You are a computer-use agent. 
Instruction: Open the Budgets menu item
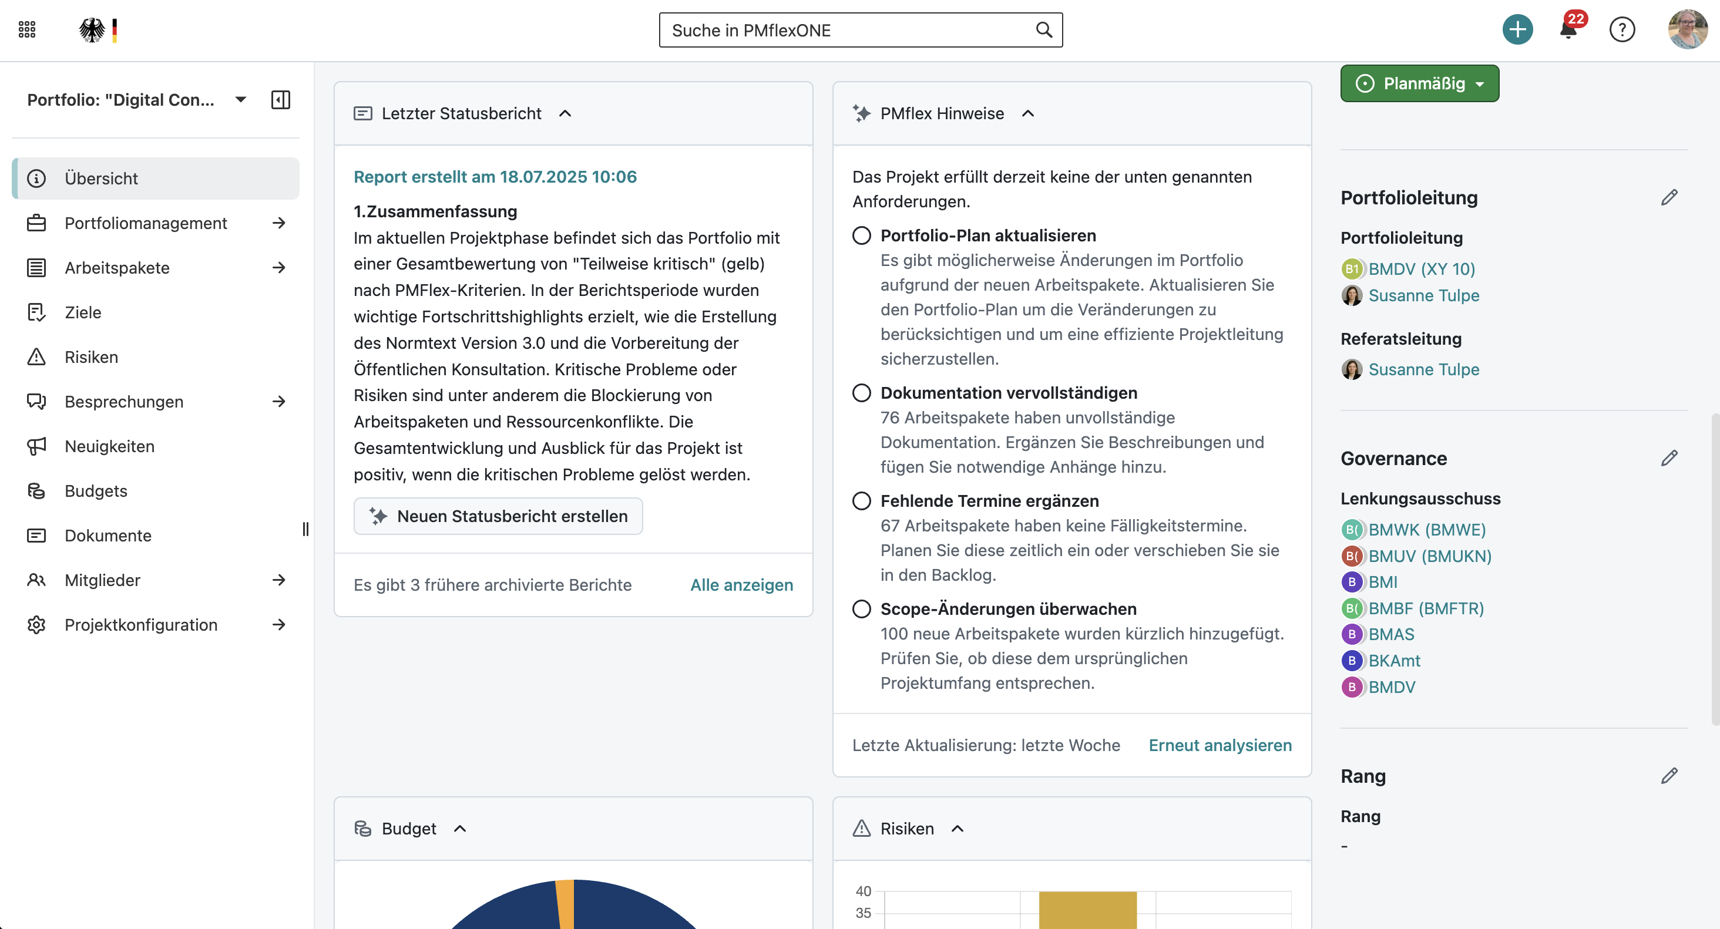tap(156, 491)
